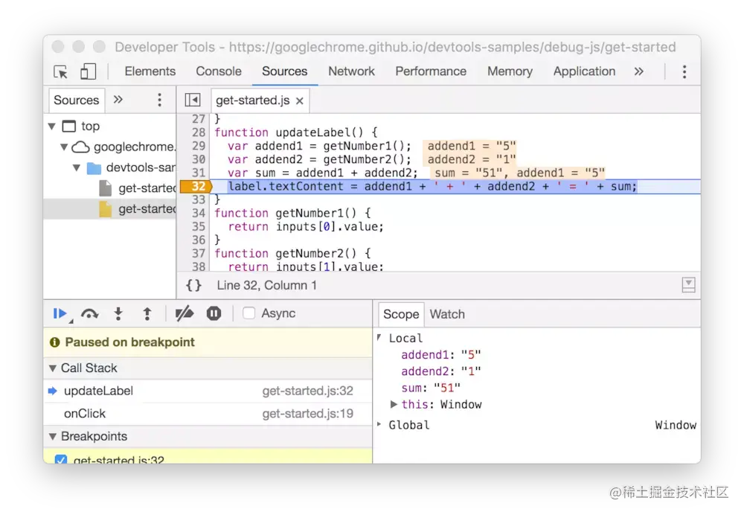Click the googlechrome cloud domain icon
Viewport: 744px width, 515px height.
click(x=80, y=147)
